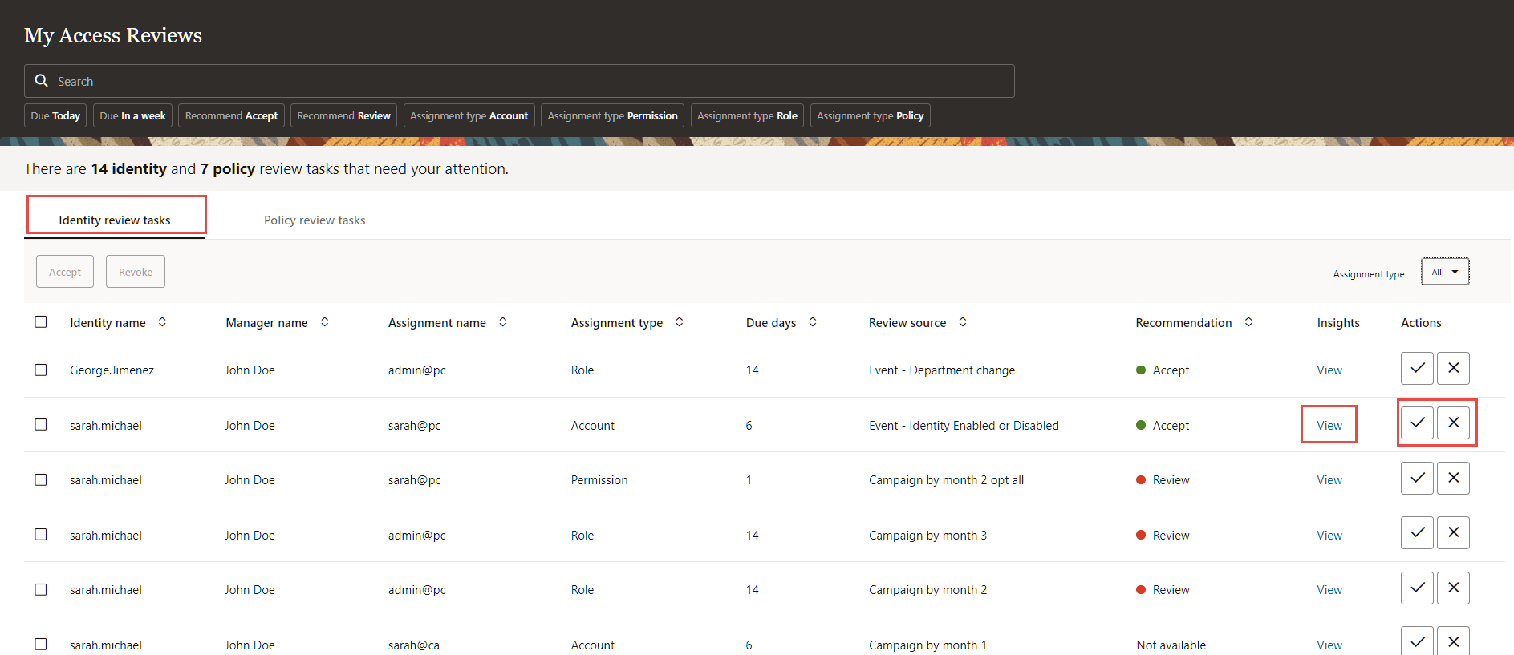
Task: Sort by Review source column arrows
Action: 963,321
